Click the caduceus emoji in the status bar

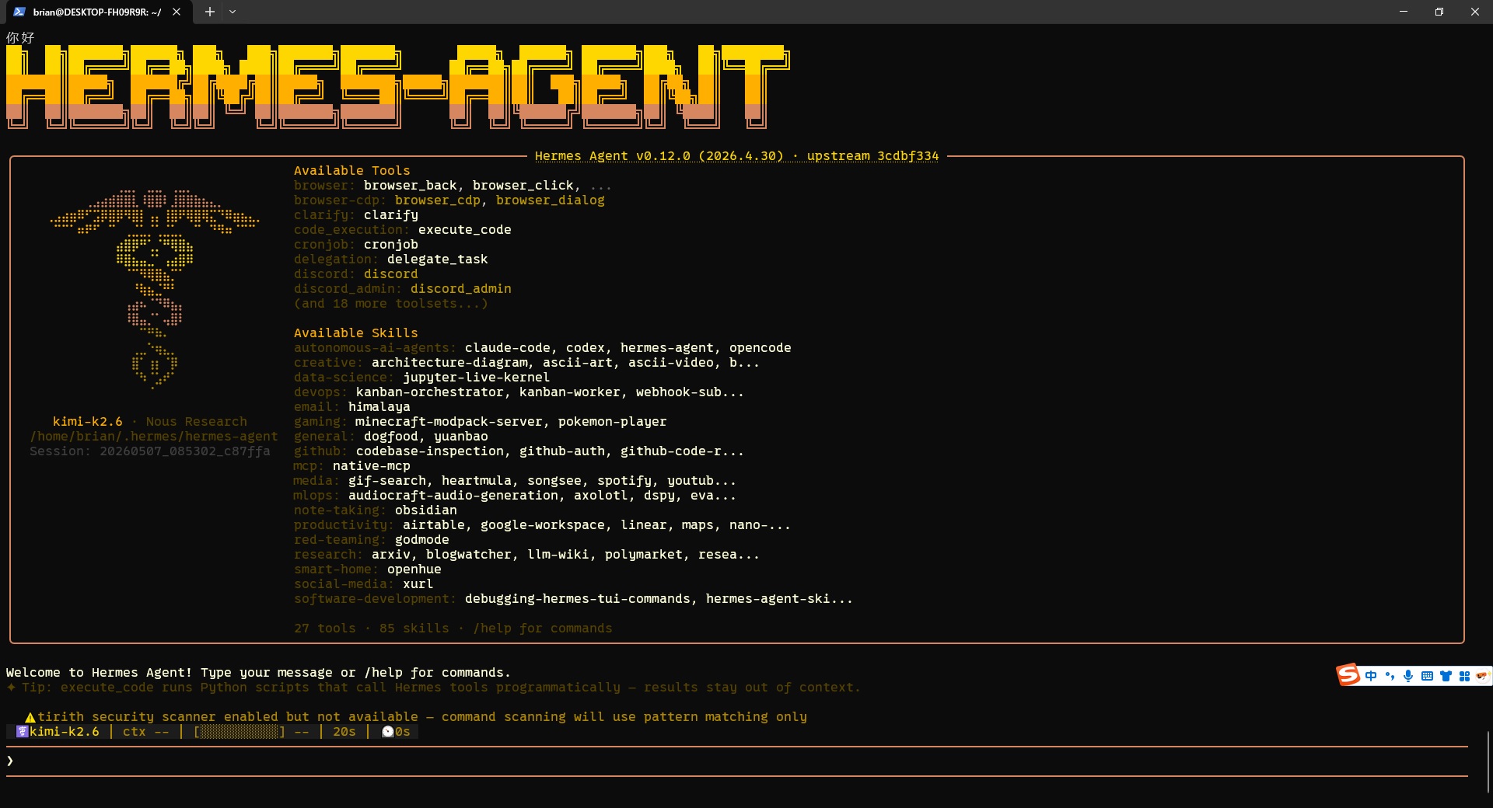23,732
